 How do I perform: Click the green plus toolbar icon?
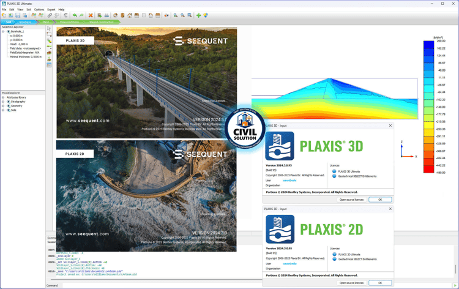[x=198, y=15]
